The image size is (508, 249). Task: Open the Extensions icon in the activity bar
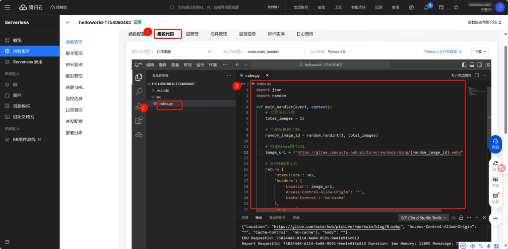click(x=139, y=120)
